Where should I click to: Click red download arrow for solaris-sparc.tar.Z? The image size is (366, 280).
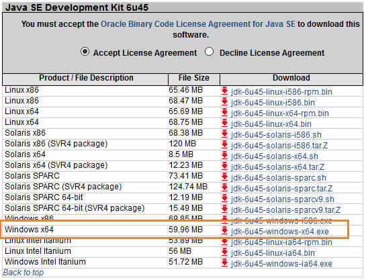(x=224, y=187)
